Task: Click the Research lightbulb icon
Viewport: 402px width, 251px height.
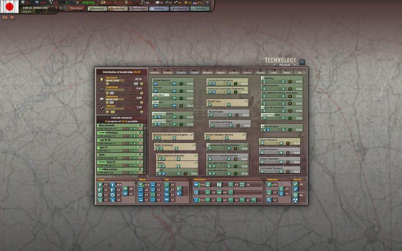Action: coord(102,79)
